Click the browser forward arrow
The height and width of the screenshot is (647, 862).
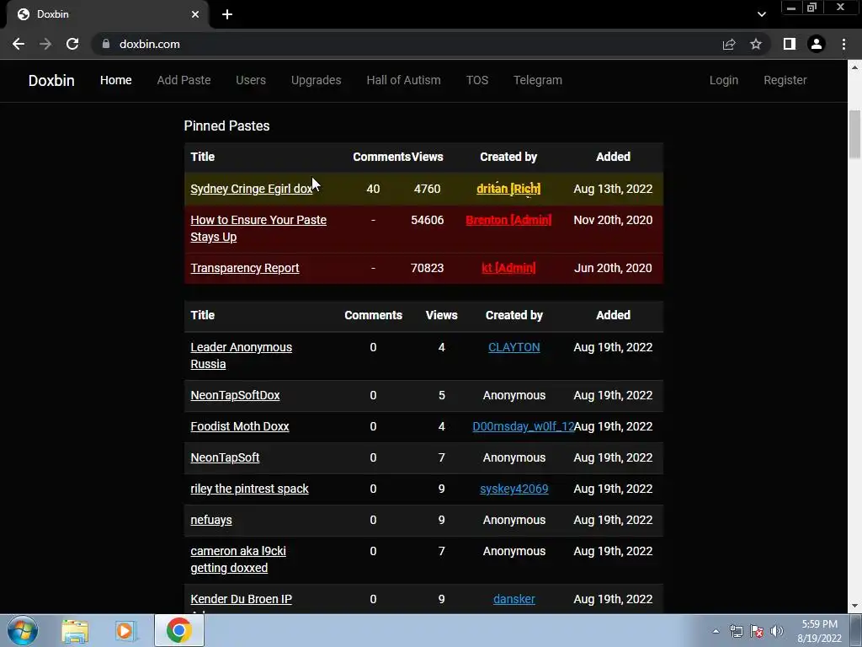coord(45,44)
